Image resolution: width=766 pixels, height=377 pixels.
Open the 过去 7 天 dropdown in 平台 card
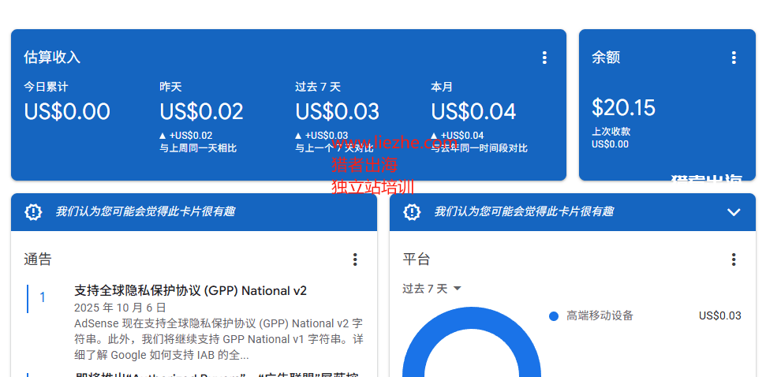[432, 289]
